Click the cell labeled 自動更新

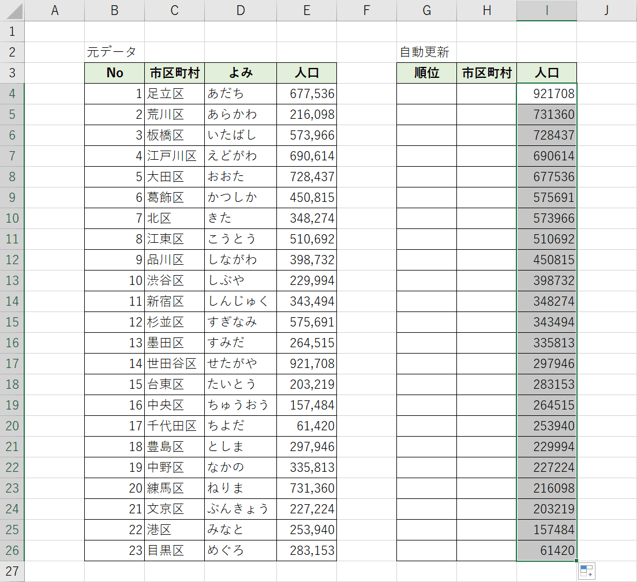(426, 52)
